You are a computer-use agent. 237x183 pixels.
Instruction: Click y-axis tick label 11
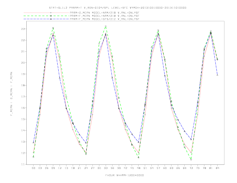[23, 164]
